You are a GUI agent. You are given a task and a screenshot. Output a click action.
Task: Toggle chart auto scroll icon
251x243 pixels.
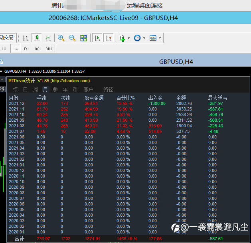[97, 38]
